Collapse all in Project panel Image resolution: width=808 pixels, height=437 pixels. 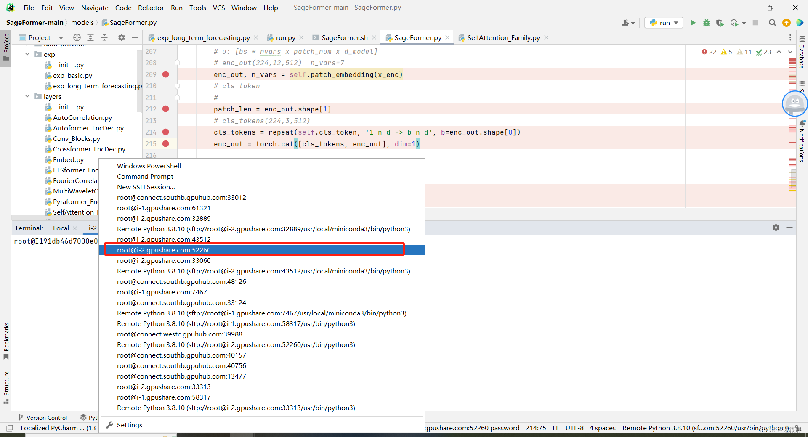click(104, 37)
